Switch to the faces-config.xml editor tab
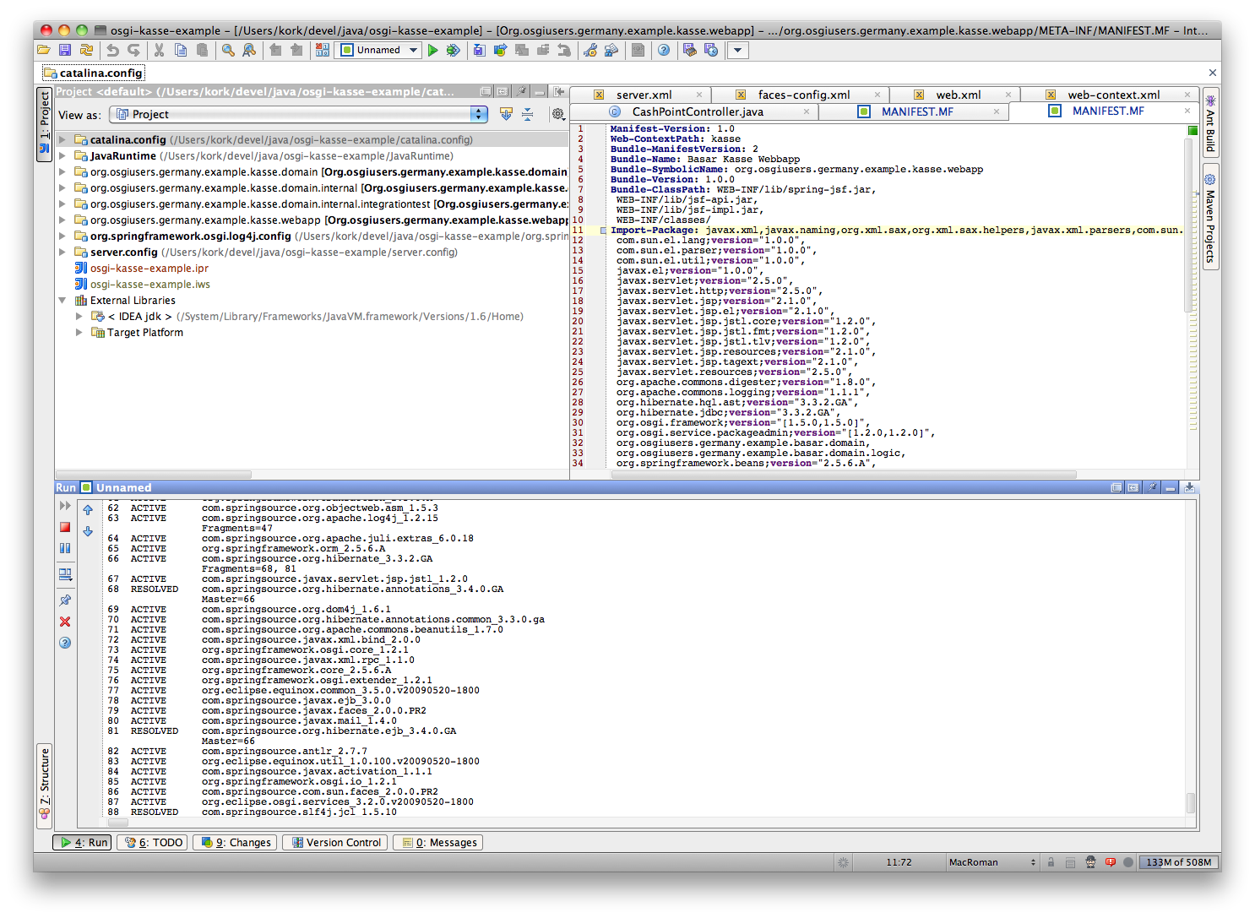 [x=803, y=95]
